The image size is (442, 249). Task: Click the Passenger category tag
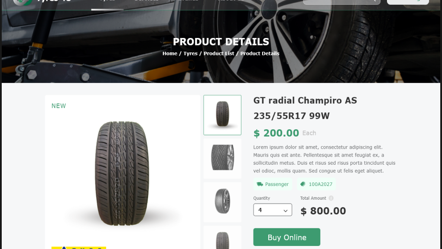click(273, 184)
